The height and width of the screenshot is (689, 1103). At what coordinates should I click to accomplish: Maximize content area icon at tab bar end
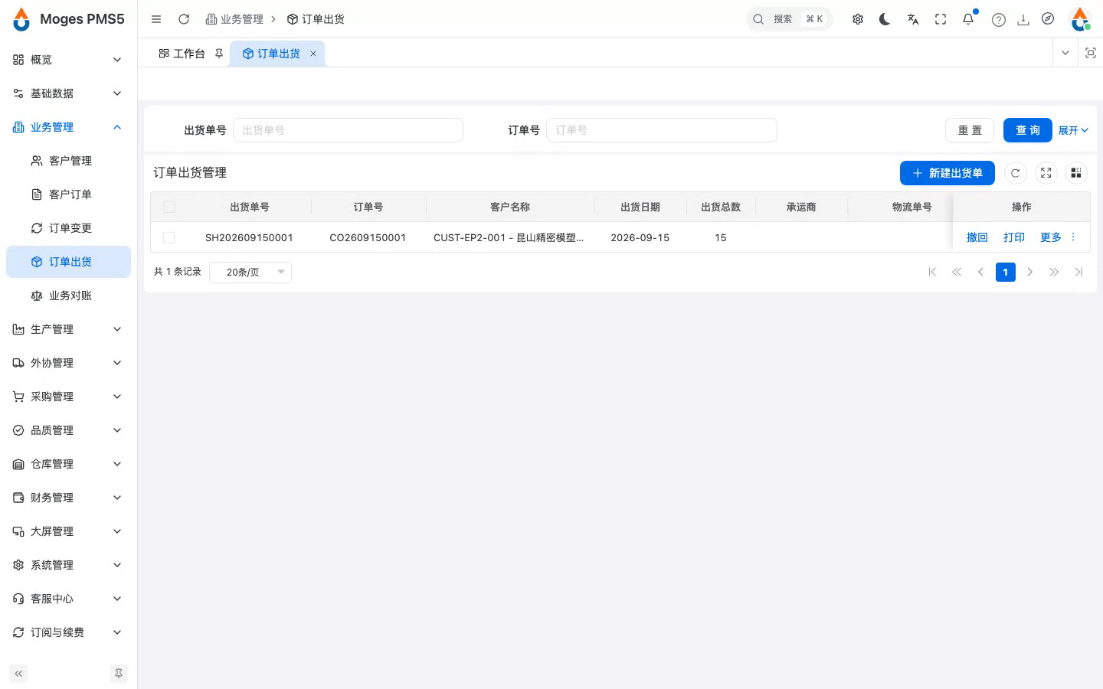(x=1091, y=53)
